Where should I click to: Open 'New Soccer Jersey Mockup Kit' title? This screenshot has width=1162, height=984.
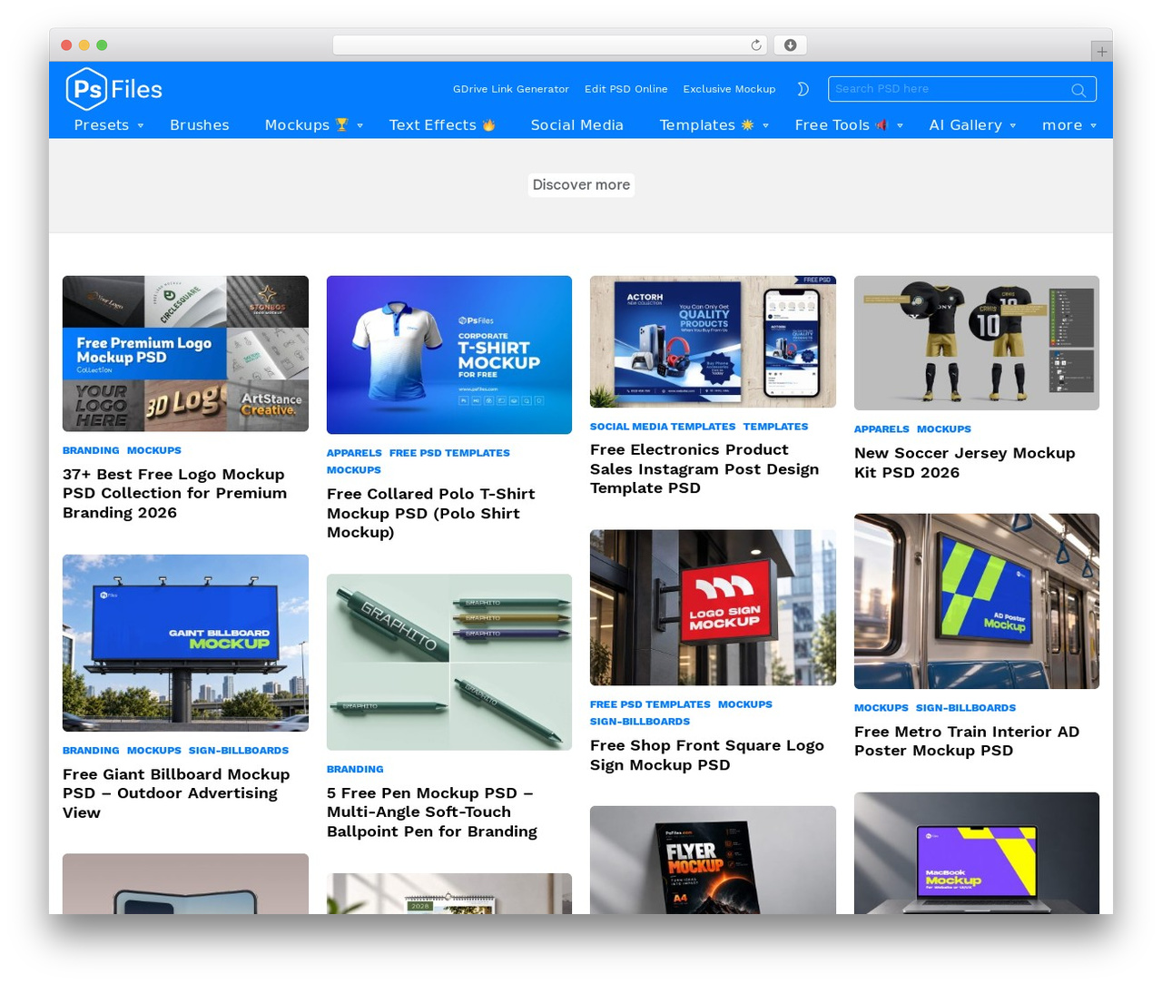click(x=965, y=463)
